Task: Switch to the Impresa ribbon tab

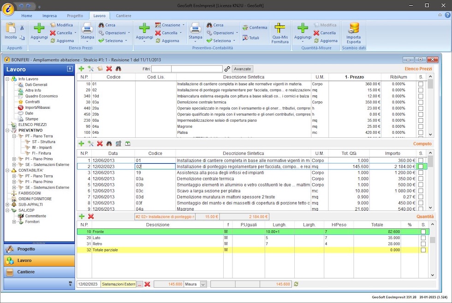Action: pyautogui.click(x=49, y=16)
